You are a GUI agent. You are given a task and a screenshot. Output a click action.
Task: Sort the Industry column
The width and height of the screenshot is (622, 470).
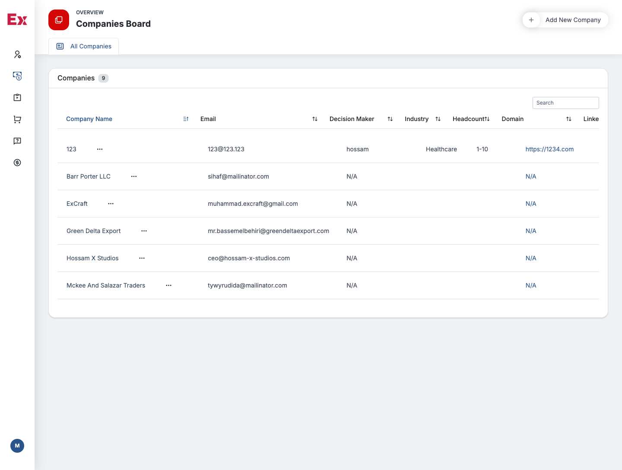click(x=438, y=119)
